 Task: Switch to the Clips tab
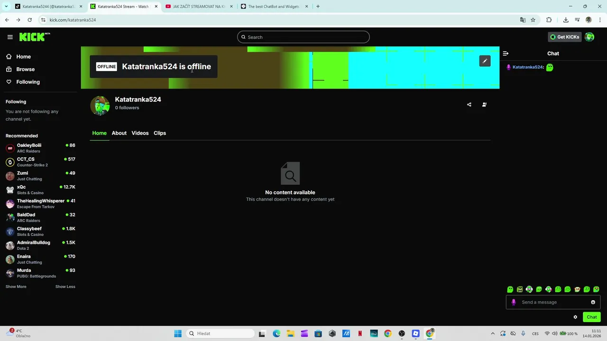(x=160, y=133)
